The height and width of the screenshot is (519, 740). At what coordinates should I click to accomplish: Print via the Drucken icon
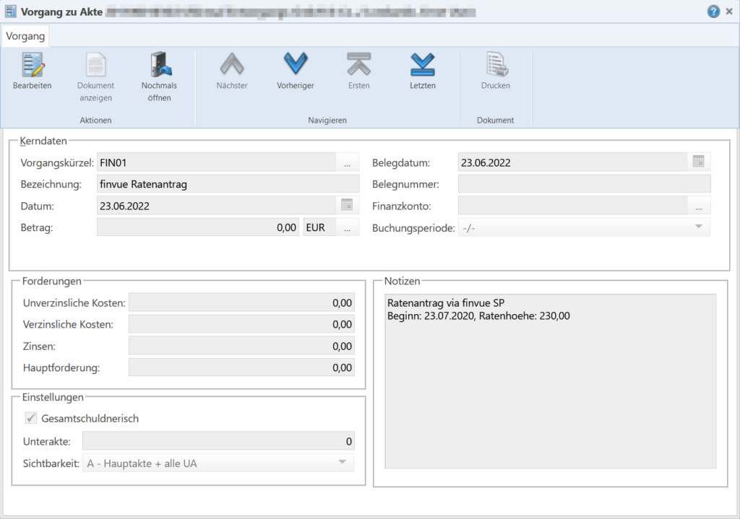(496, 65)
